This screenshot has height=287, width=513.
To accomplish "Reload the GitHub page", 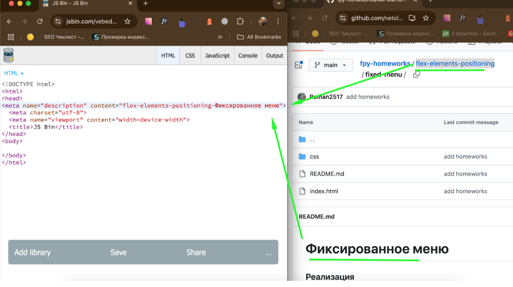I will click(x=325, y=18).
